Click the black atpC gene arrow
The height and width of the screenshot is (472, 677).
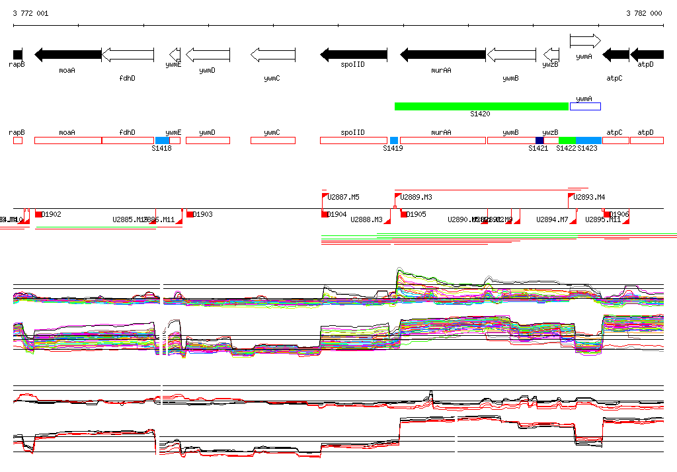pos(616,55)
